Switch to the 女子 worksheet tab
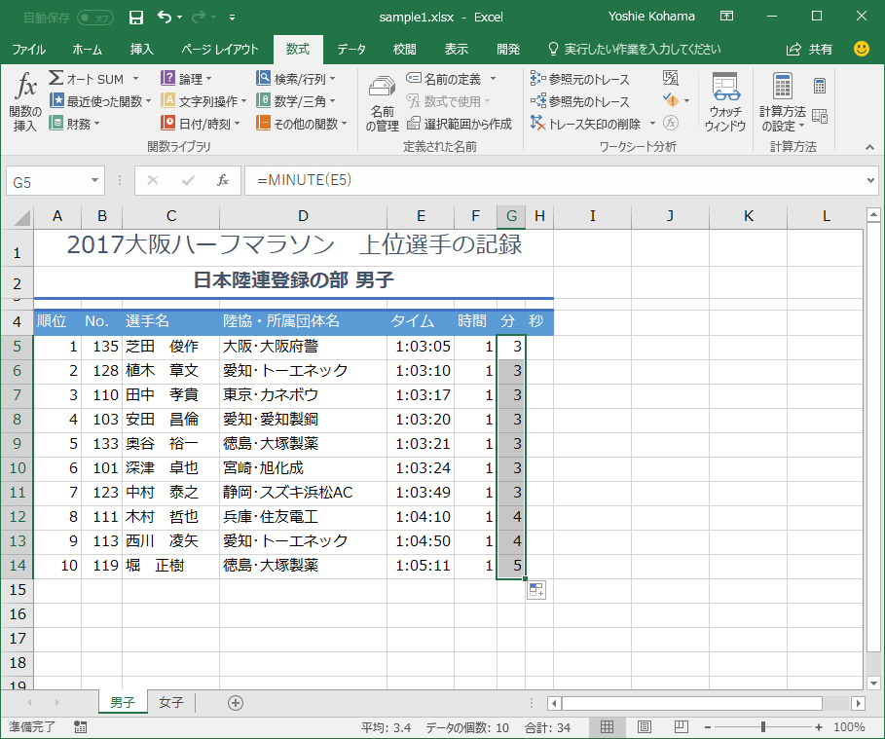This screenshot has height=739, width=885. point(171,702)
